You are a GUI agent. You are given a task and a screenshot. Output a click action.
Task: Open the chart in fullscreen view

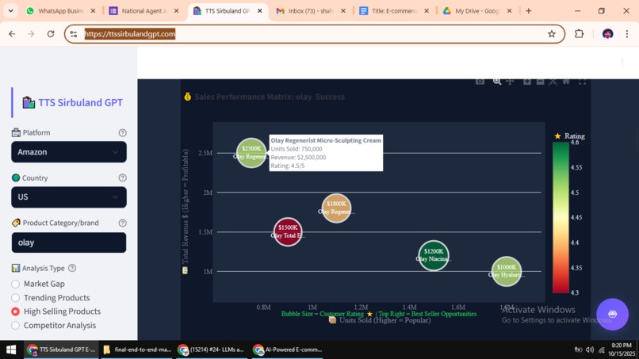point(583,82)
